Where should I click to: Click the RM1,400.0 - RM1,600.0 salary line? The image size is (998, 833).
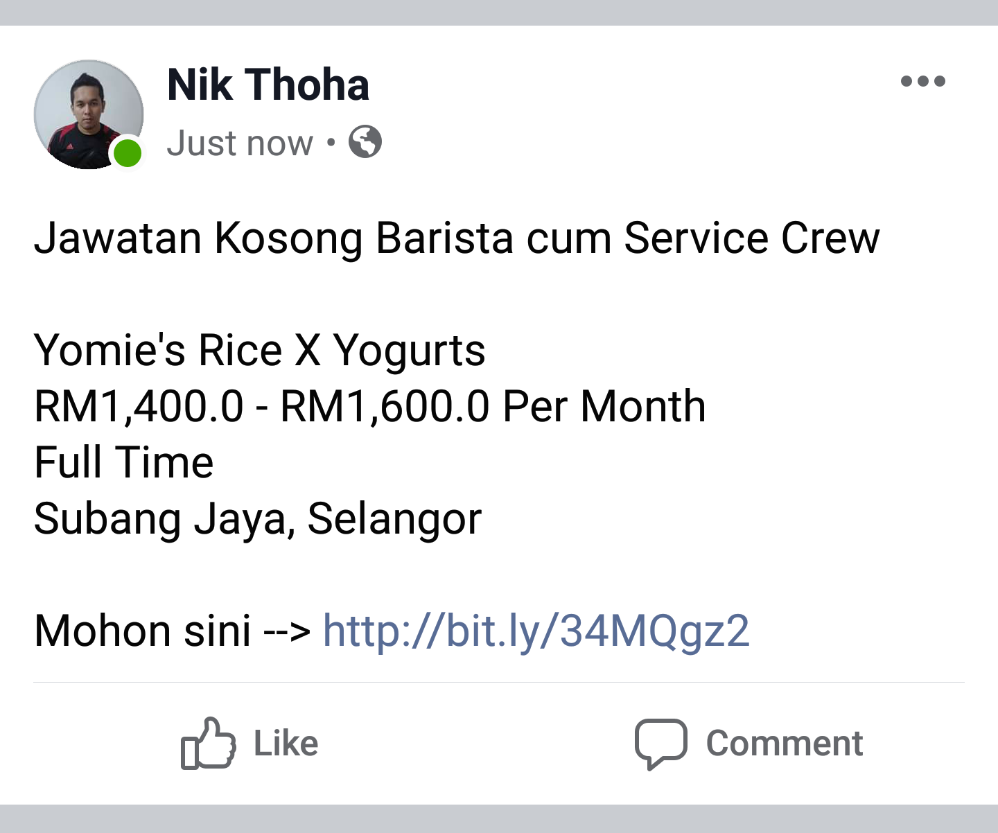[369, 406]
